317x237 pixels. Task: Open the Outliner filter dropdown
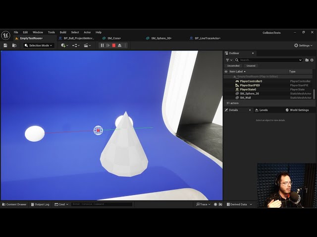(229, 60)
